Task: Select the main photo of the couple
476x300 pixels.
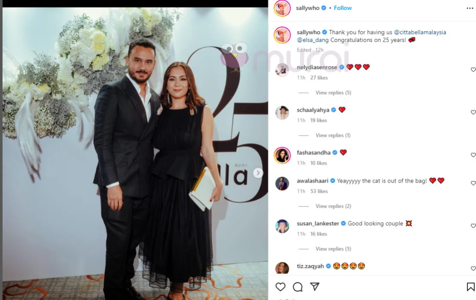Action: point(135,153)
